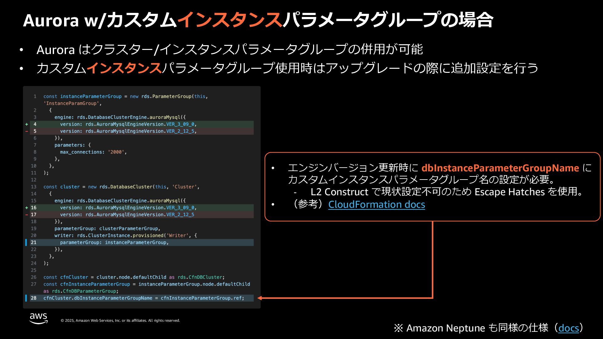Viewport: 603px width, 339px height.
Task: Click highlighted line 28 cfnCluster.dbInstanceParameterGroupName
Action: coord(142,298)
